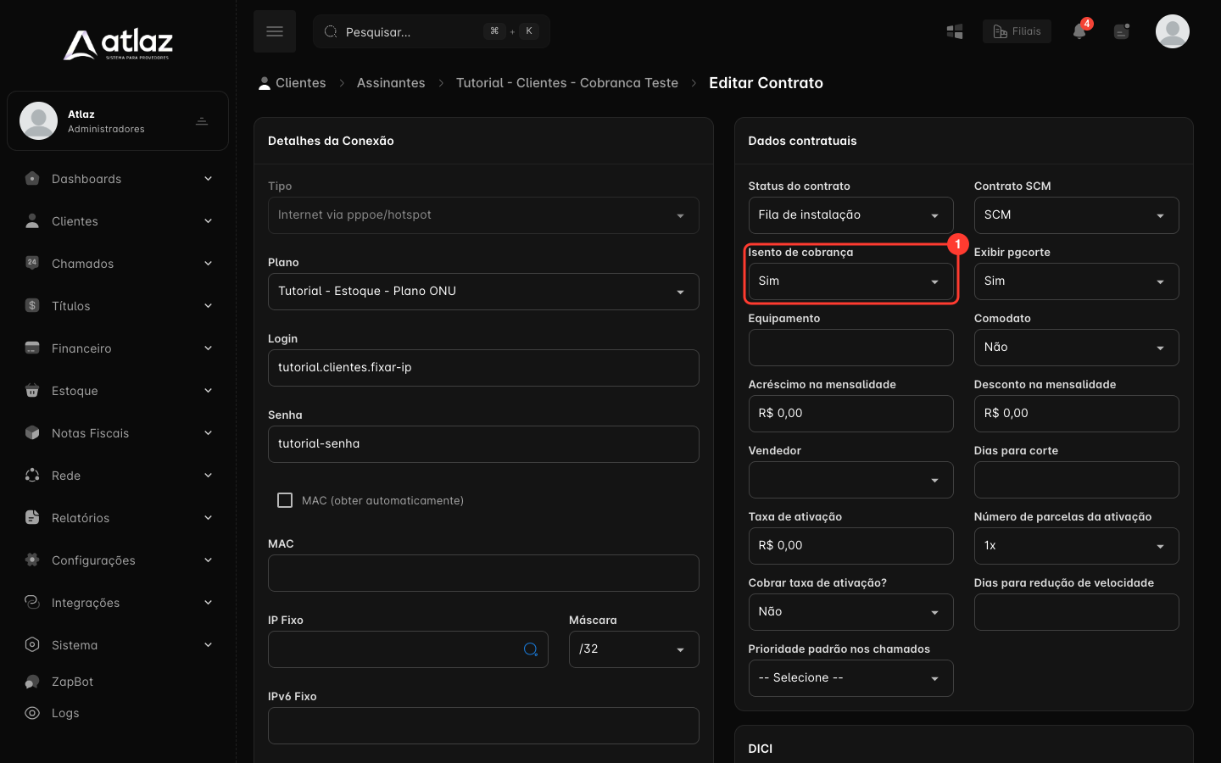Open the Contrato SCM dropdown
Image resolution: width=1221 pixels, height=763 pixels.
tap(1076, 215)
